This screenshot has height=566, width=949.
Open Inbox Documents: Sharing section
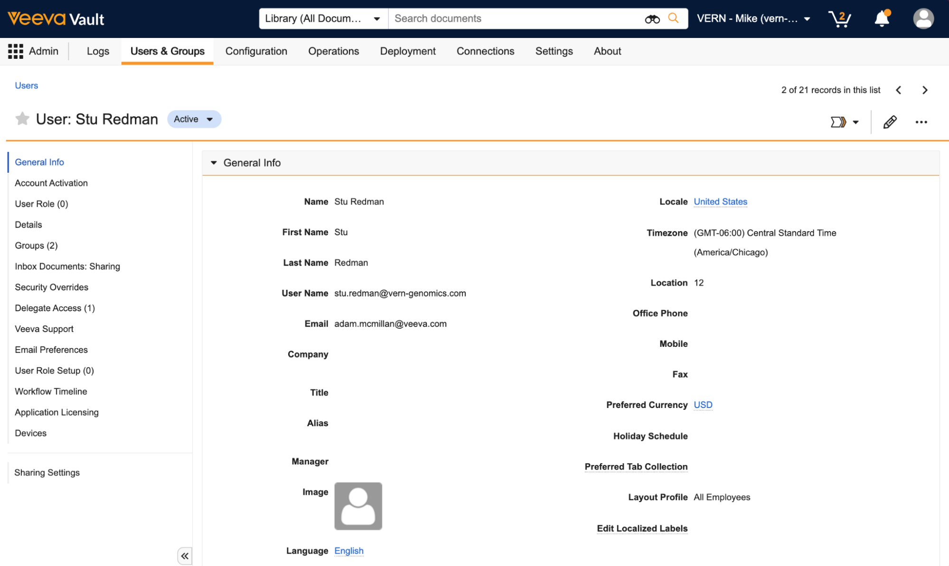tap(67, 267)
